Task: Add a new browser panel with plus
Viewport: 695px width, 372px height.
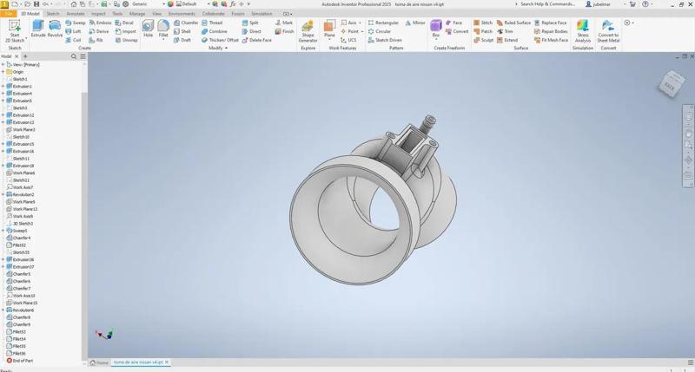Action: coord(25,56)
